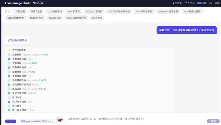
Task: Click the lightbulb icon beside 正在分析需求
Action: coord(9,50)
